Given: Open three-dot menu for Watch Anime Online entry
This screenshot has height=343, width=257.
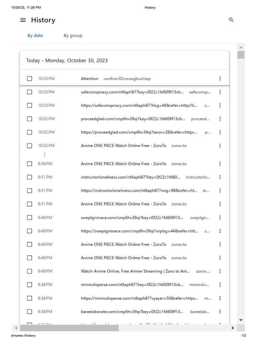Looking at the screenshot, I should (x=220, y=271).
